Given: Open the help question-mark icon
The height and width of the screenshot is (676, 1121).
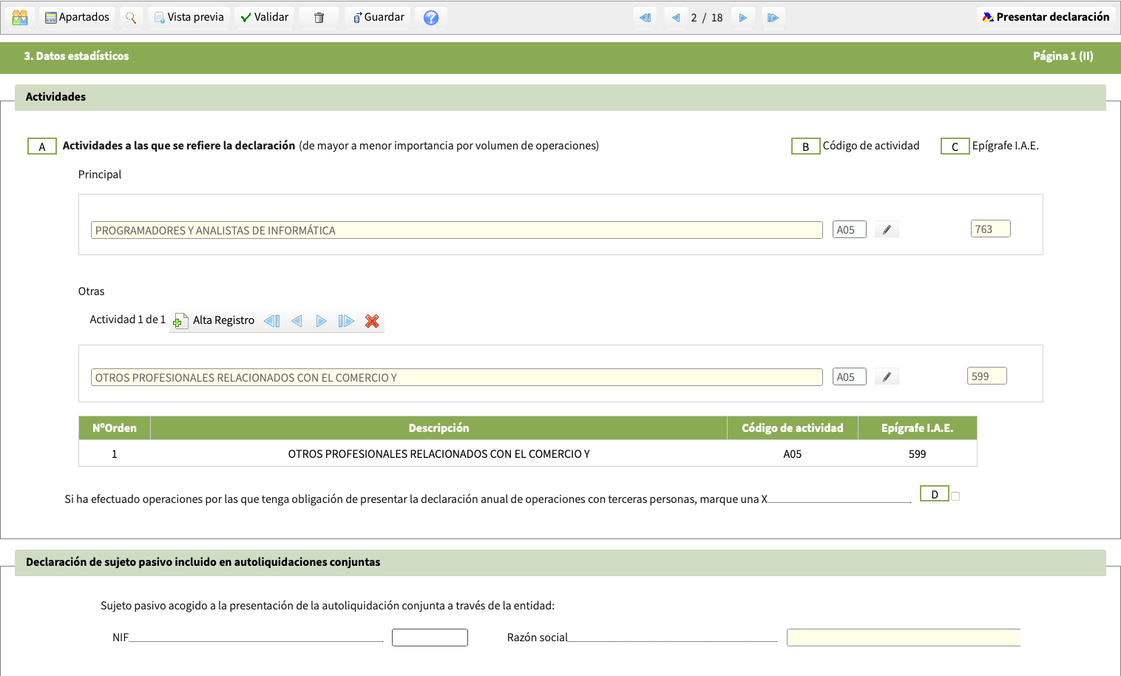Looking at the screenshot, I should tap(431, 17).
